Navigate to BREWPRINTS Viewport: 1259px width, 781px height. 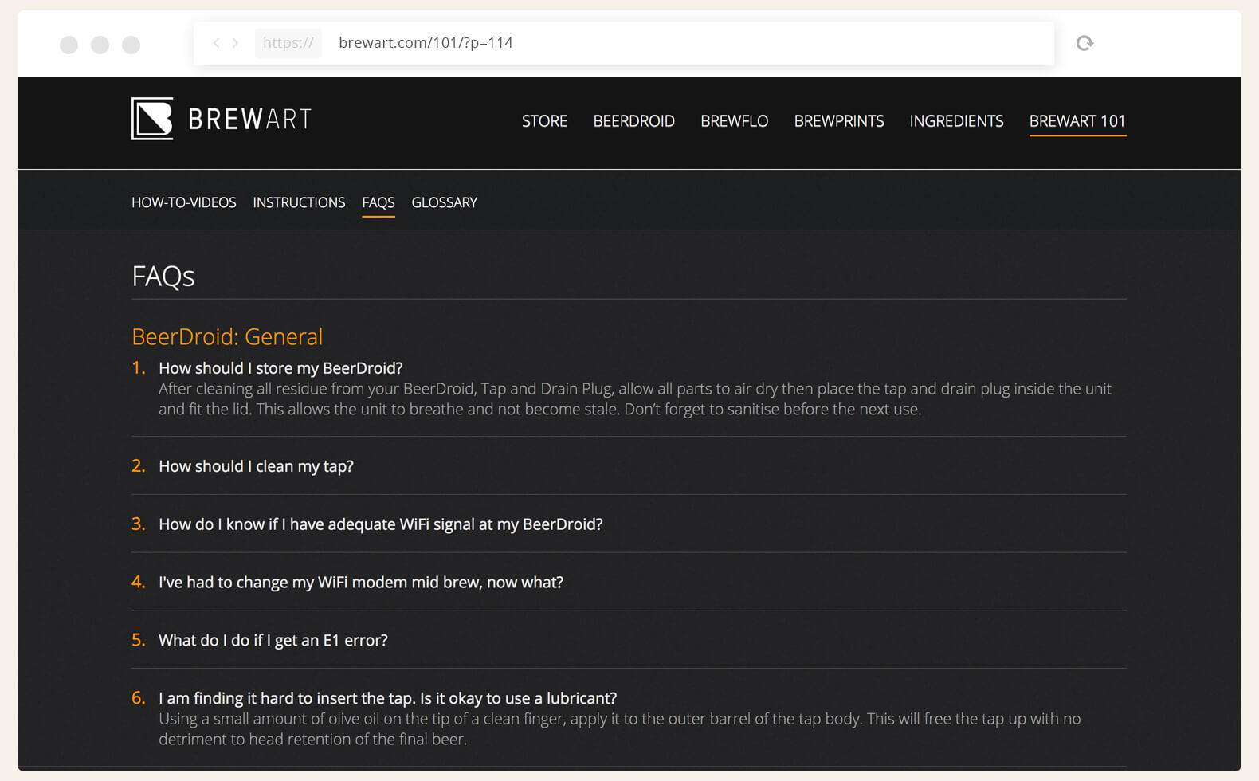point(839,121)
